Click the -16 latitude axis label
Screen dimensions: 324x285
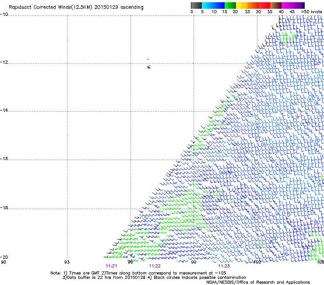point(4,159)
